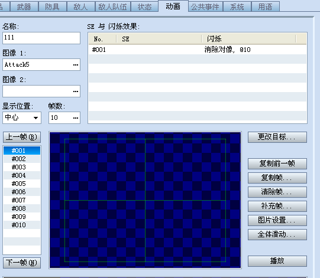320x278 pixels.
Task: Click the 补充帧... button
Action: click(277, 206)
